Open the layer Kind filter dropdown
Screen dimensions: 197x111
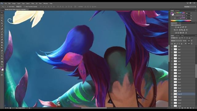[x=174, y=38]
